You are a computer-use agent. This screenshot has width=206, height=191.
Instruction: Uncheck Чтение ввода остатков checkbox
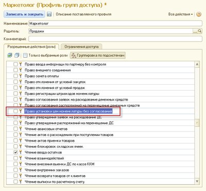[x=15, y=152]
